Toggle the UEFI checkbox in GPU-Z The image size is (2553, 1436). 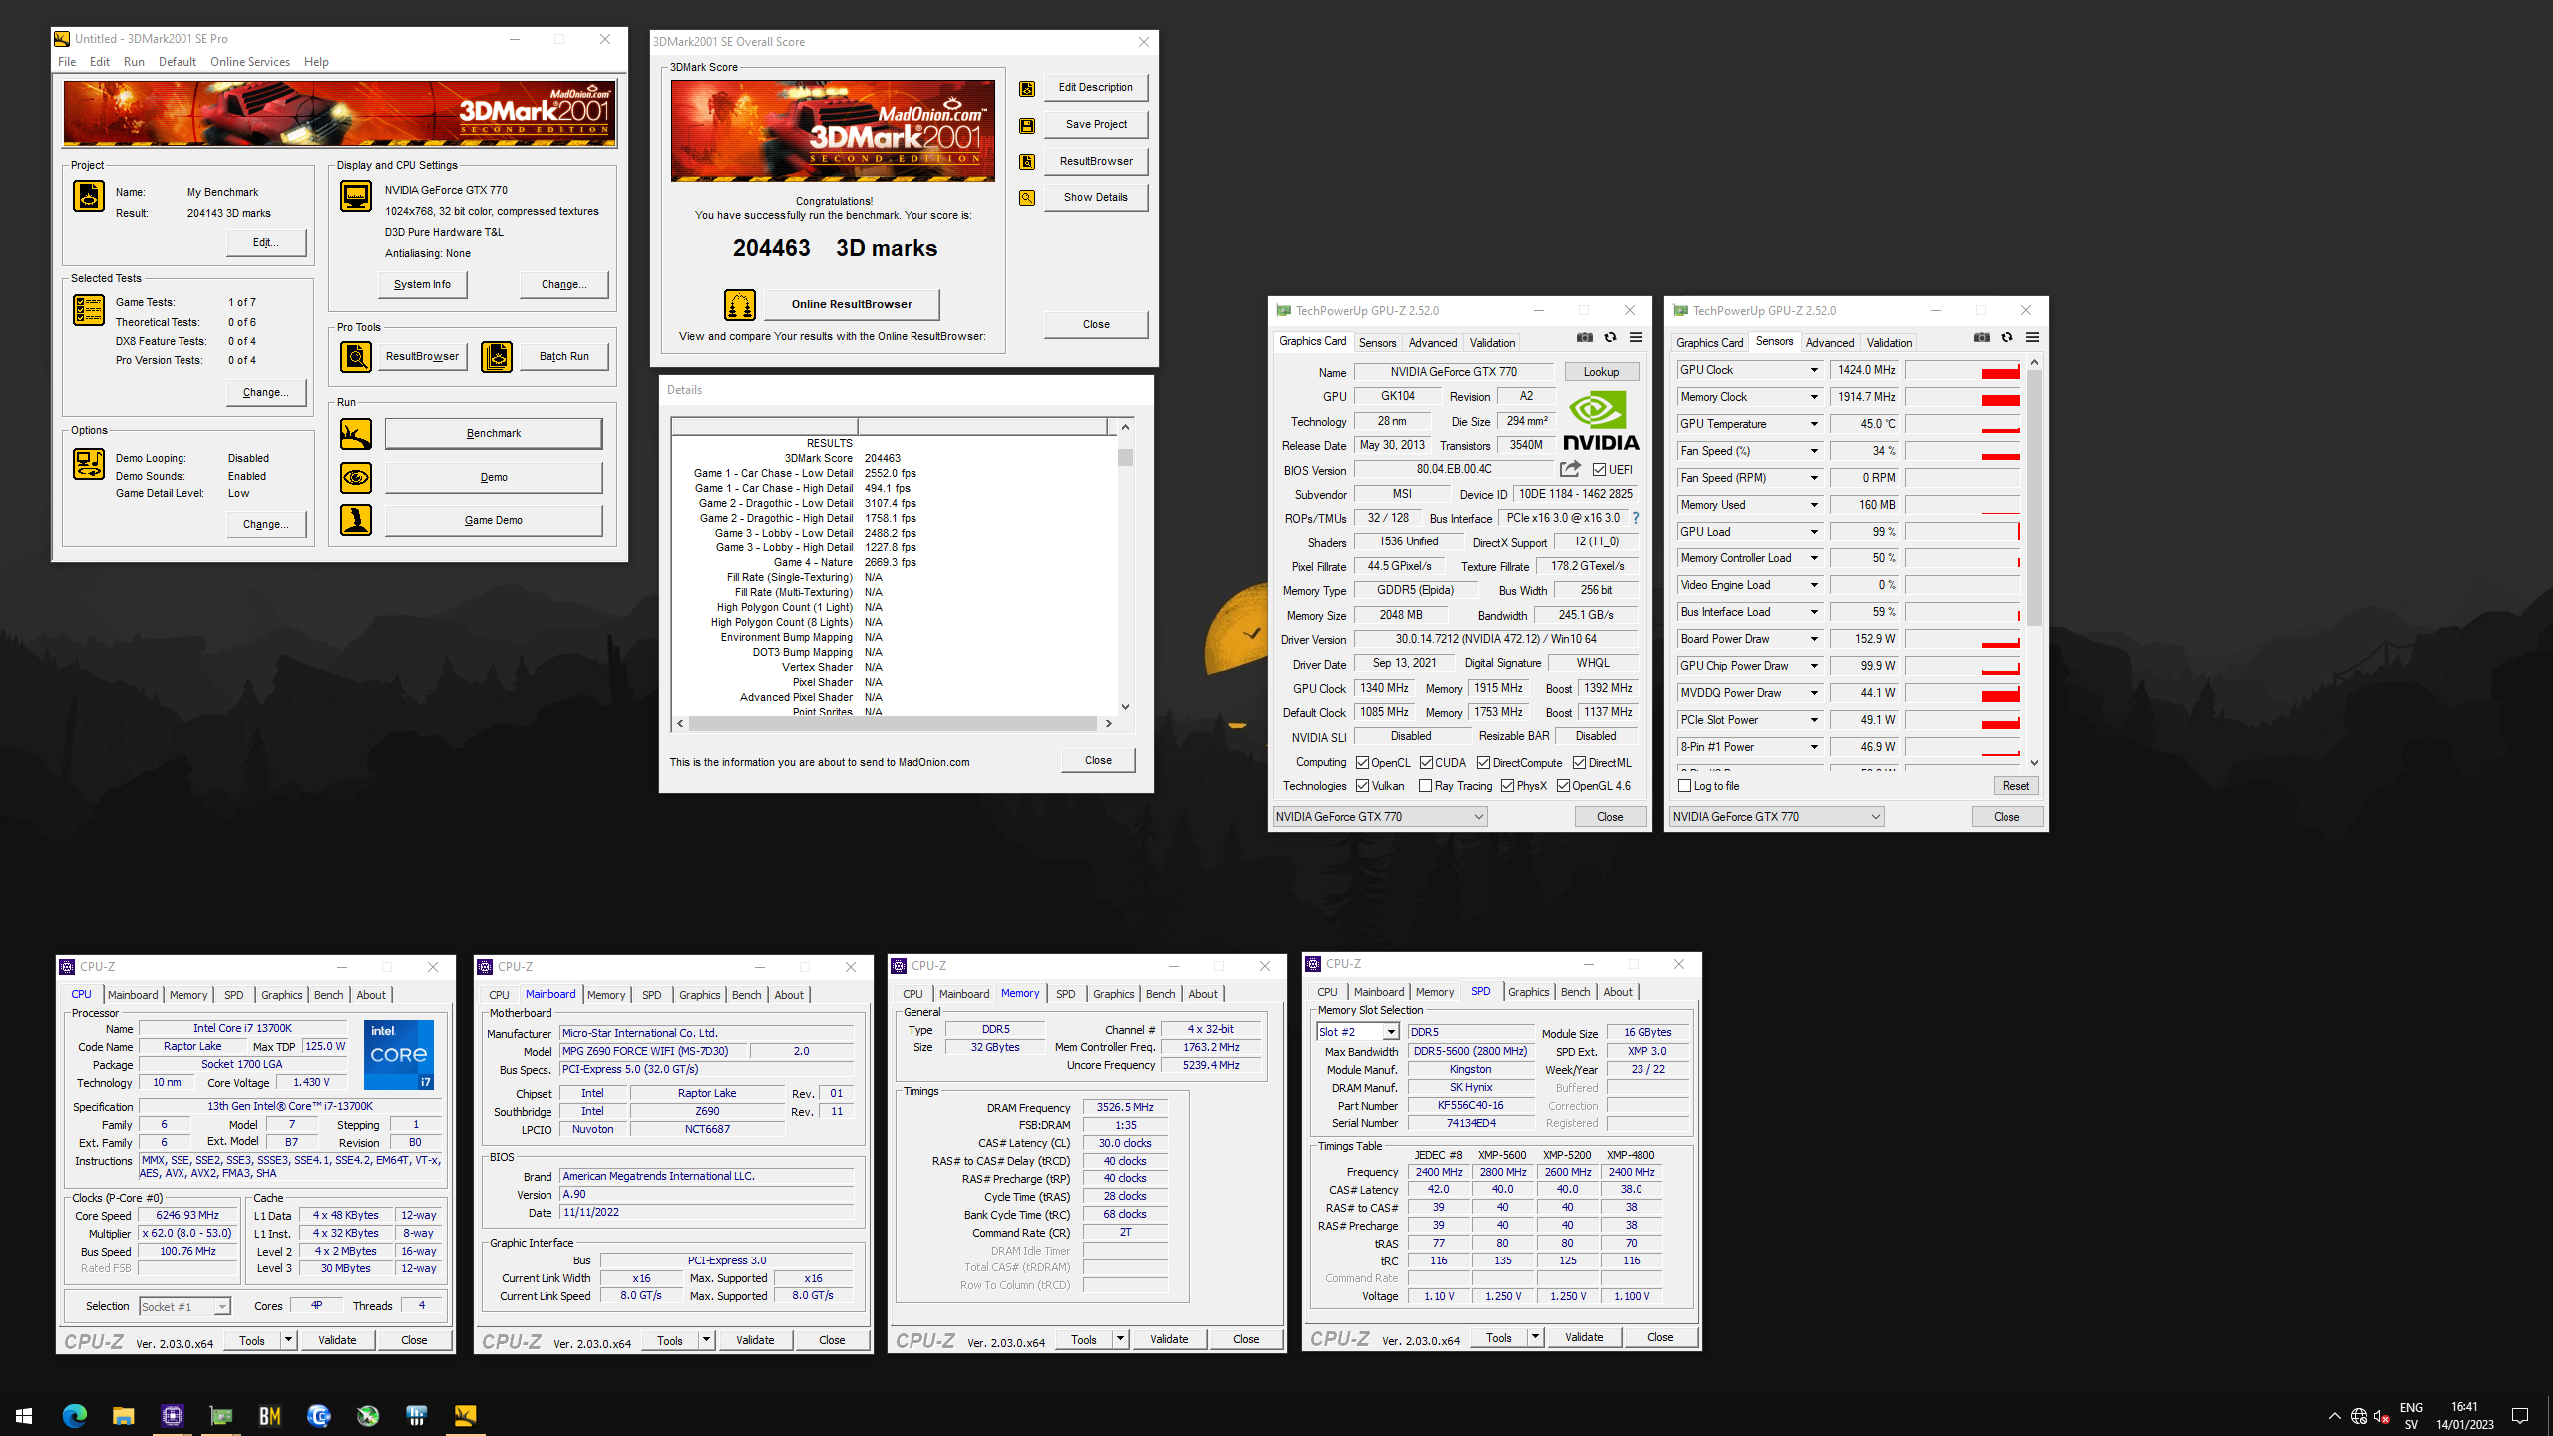[1599, 470]
